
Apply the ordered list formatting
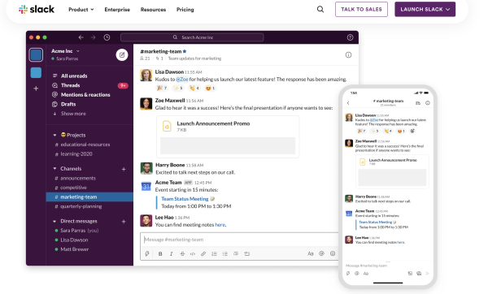[214, 254]
